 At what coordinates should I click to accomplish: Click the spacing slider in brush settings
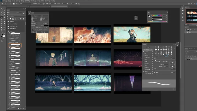(165, 74)
